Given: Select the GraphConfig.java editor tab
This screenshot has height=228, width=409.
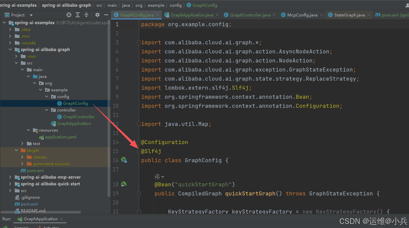Looking at the screenshot, I should (x=137, y=15).
